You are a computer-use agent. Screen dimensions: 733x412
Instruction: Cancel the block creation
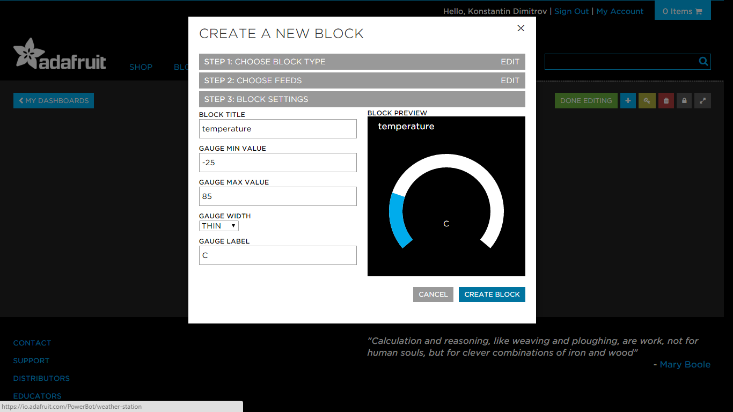[x=433, y=294]
